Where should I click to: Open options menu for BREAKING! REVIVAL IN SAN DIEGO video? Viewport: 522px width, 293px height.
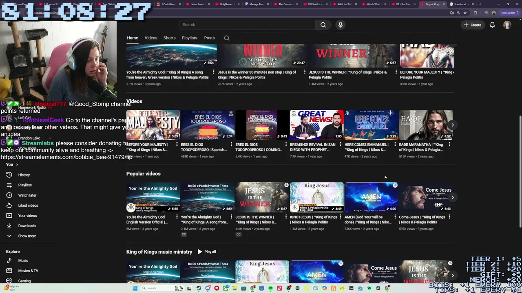click(340, 144)
